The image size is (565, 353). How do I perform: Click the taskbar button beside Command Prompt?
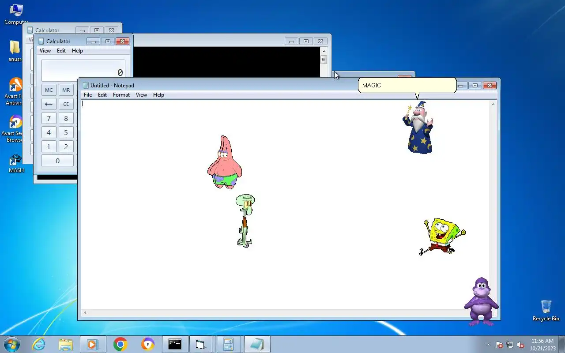pos(202,344)
